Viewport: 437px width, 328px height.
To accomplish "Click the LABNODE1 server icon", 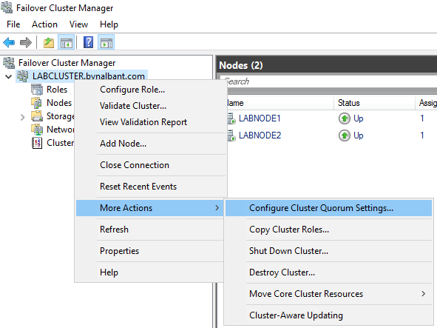I will (x=231, y=118).
